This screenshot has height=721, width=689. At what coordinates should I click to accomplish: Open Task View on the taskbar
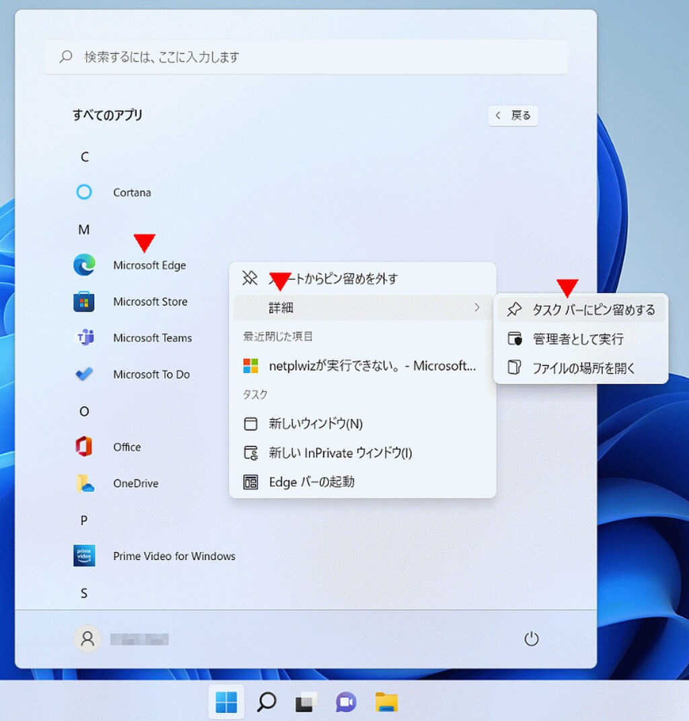tap(306, 702)
